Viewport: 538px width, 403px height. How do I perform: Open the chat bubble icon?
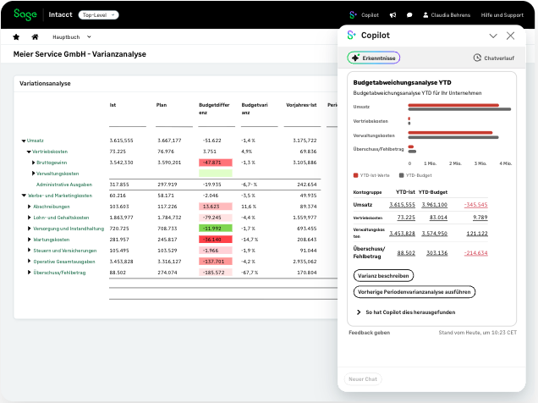click(409, 14)
